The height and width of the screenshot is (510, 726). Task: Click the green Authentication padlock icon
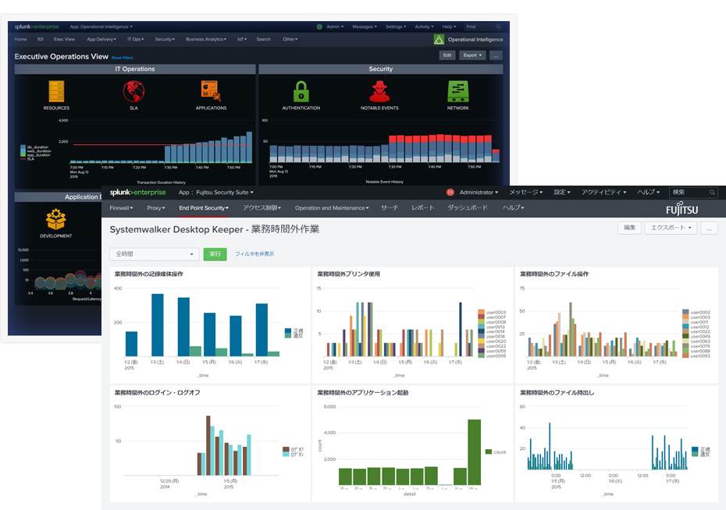[301, 91]
